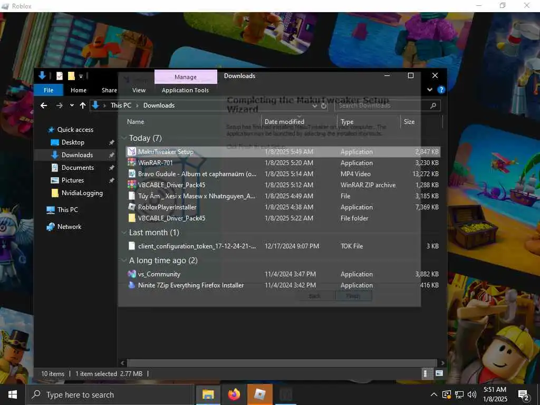Open the recent locations dropdown arrow
The height and width of the screenshot is (405, 540).
pyautogui.click(x=72, y=105)
